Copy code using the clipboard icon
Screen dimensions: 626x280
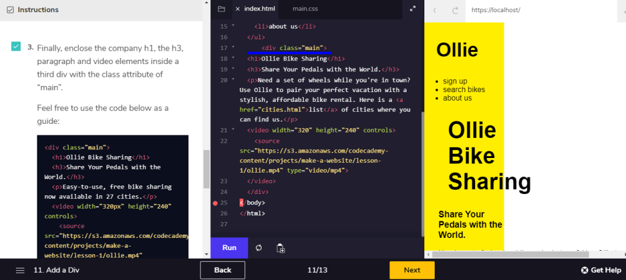tap(280, 248)
